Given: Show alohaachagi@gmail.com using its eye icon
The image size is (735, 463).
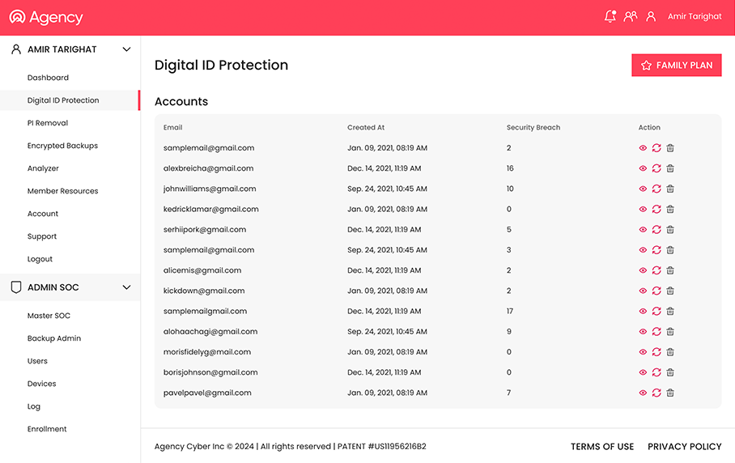Looking at the screenshot, I should point(643,332).
